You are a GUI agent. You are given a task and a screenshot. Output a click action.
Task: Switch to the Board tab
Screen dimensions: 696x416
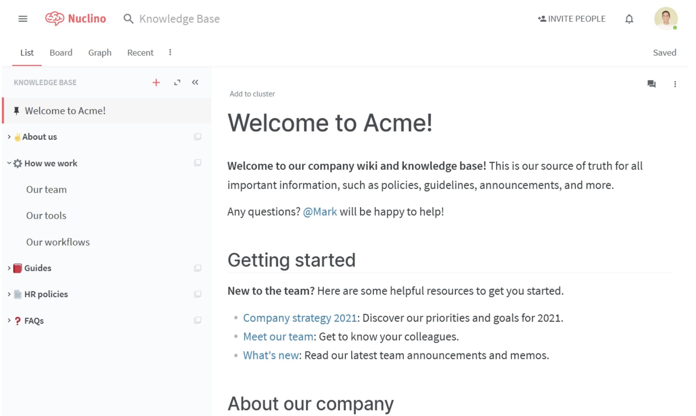[61, 52]
